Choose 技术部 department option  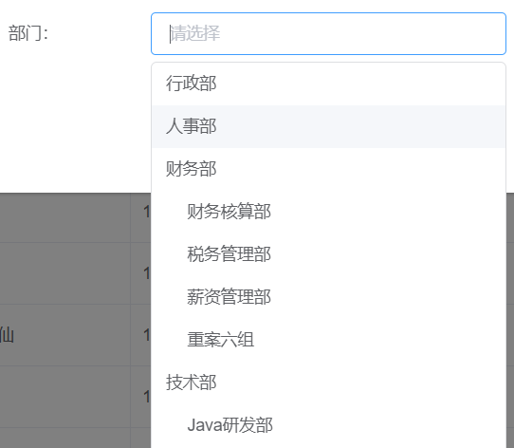(x=328, y=383)
